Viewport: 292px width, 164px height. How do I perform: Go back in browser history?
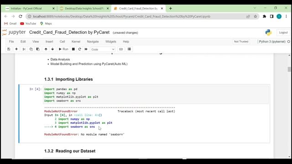click(x=6, y=16)
